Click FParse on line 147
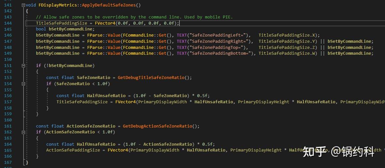Viewport: 385px width, 168px height. pyautogui.click(x=95, y=41)
